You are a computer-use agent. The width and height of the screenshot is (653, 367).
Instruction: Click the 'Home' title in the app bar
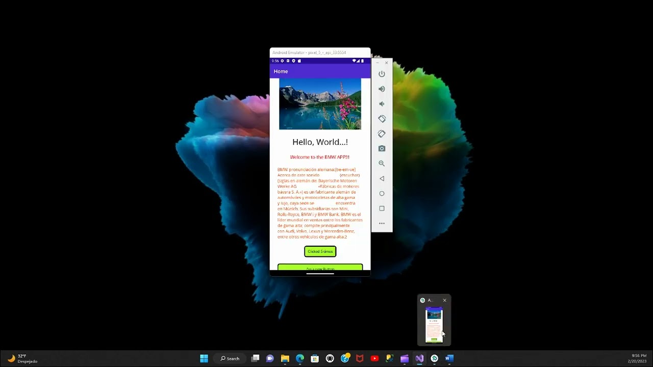(281, 71)
